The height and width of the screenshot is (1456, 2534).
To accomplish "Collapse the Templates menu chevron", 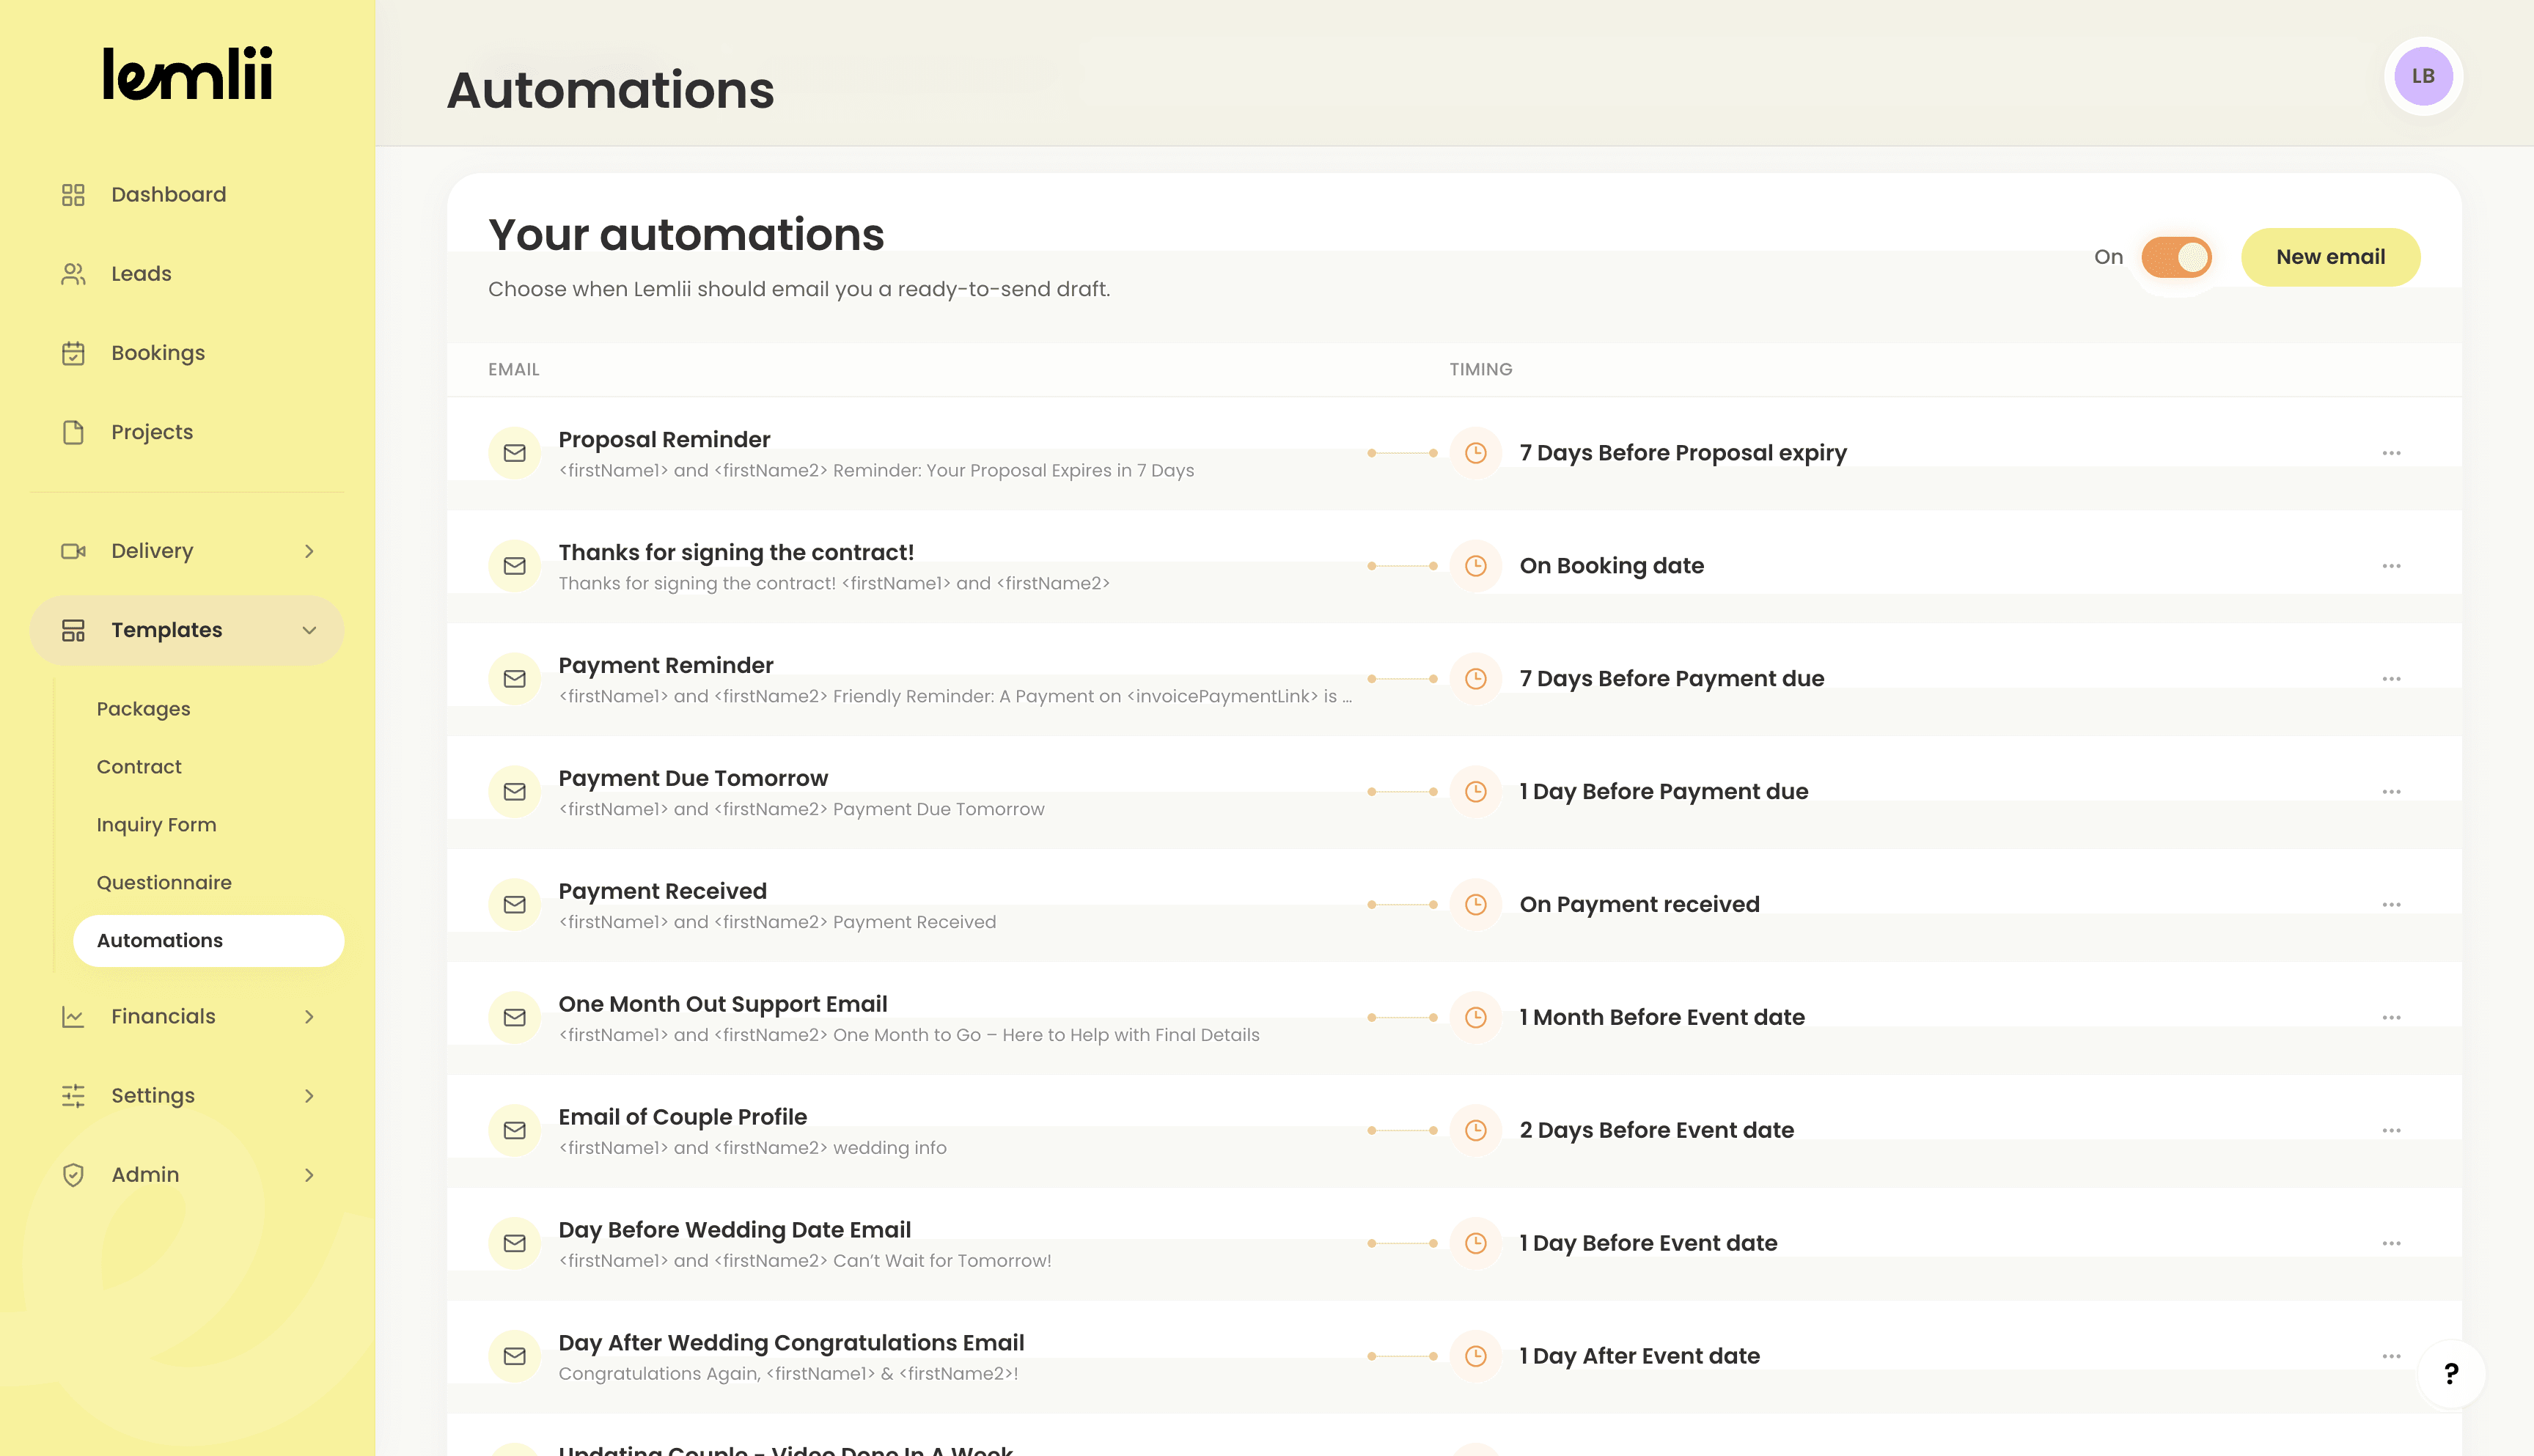I will coord(309,630).
